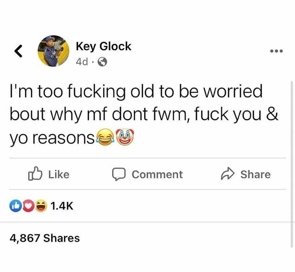Open the Key Glock profile name link
This screenshot has height=272, width=295.
tap(104, 46)
